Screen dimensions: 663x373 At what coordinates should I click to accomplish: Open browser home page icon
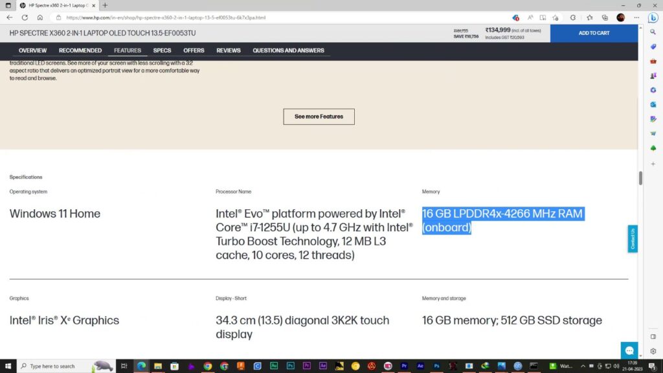(x=39, y=17)
